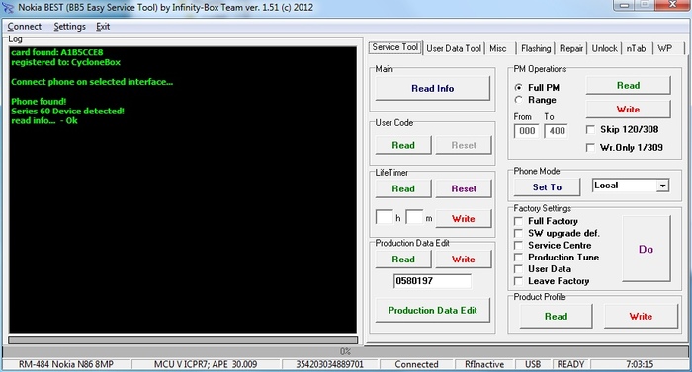
Task: Close the Nokia BEST window
Action: (672, 5)
